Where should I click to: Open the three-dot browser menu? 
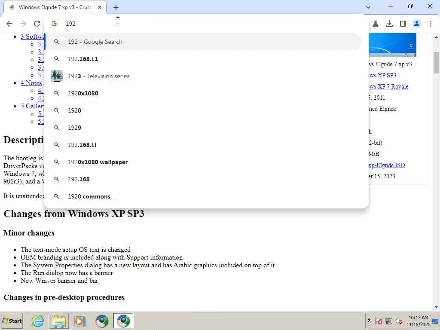pyautogui.click(x=431, y=24)
